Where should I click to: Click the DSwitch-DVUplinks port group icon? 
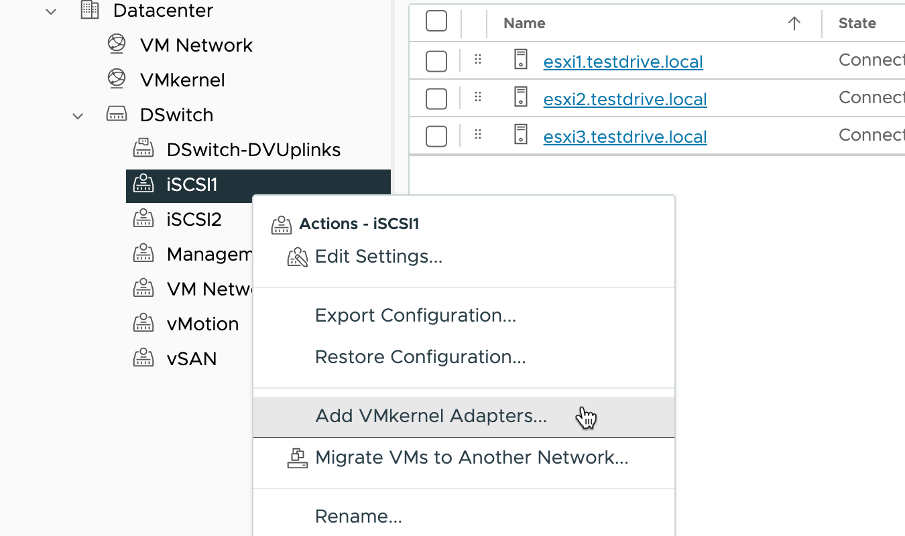click(x=143, y=149)
